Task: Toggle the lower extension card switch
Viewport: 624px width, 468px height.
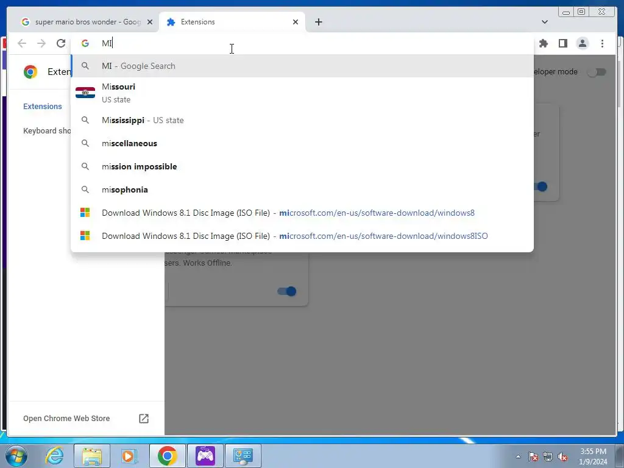Action: point(287,291)
